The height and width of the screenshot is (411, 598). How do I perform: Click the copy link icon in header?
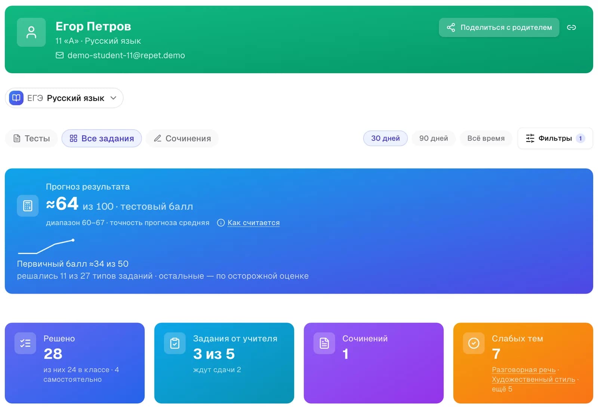[571, 27]
